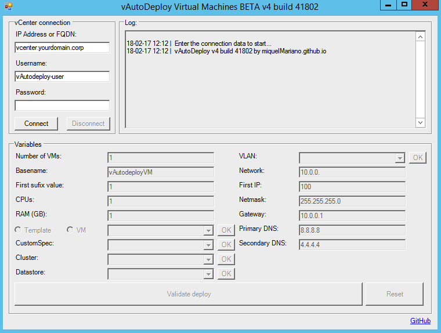Confirm VLAN with its OK button
This screenshot has width=441, height=333.
[418, 157]
